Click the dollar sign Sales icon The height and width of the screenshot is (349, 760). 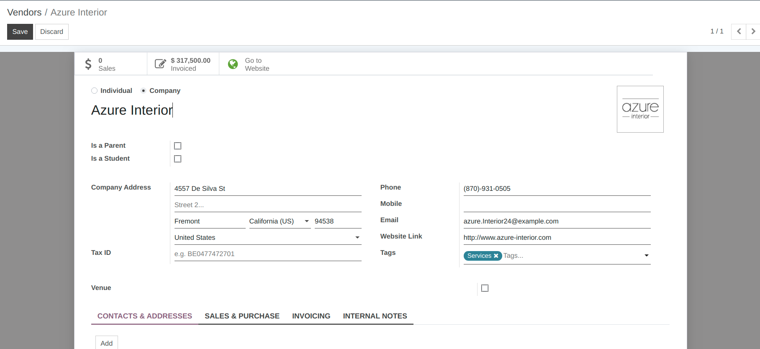[x=88, y=64]
